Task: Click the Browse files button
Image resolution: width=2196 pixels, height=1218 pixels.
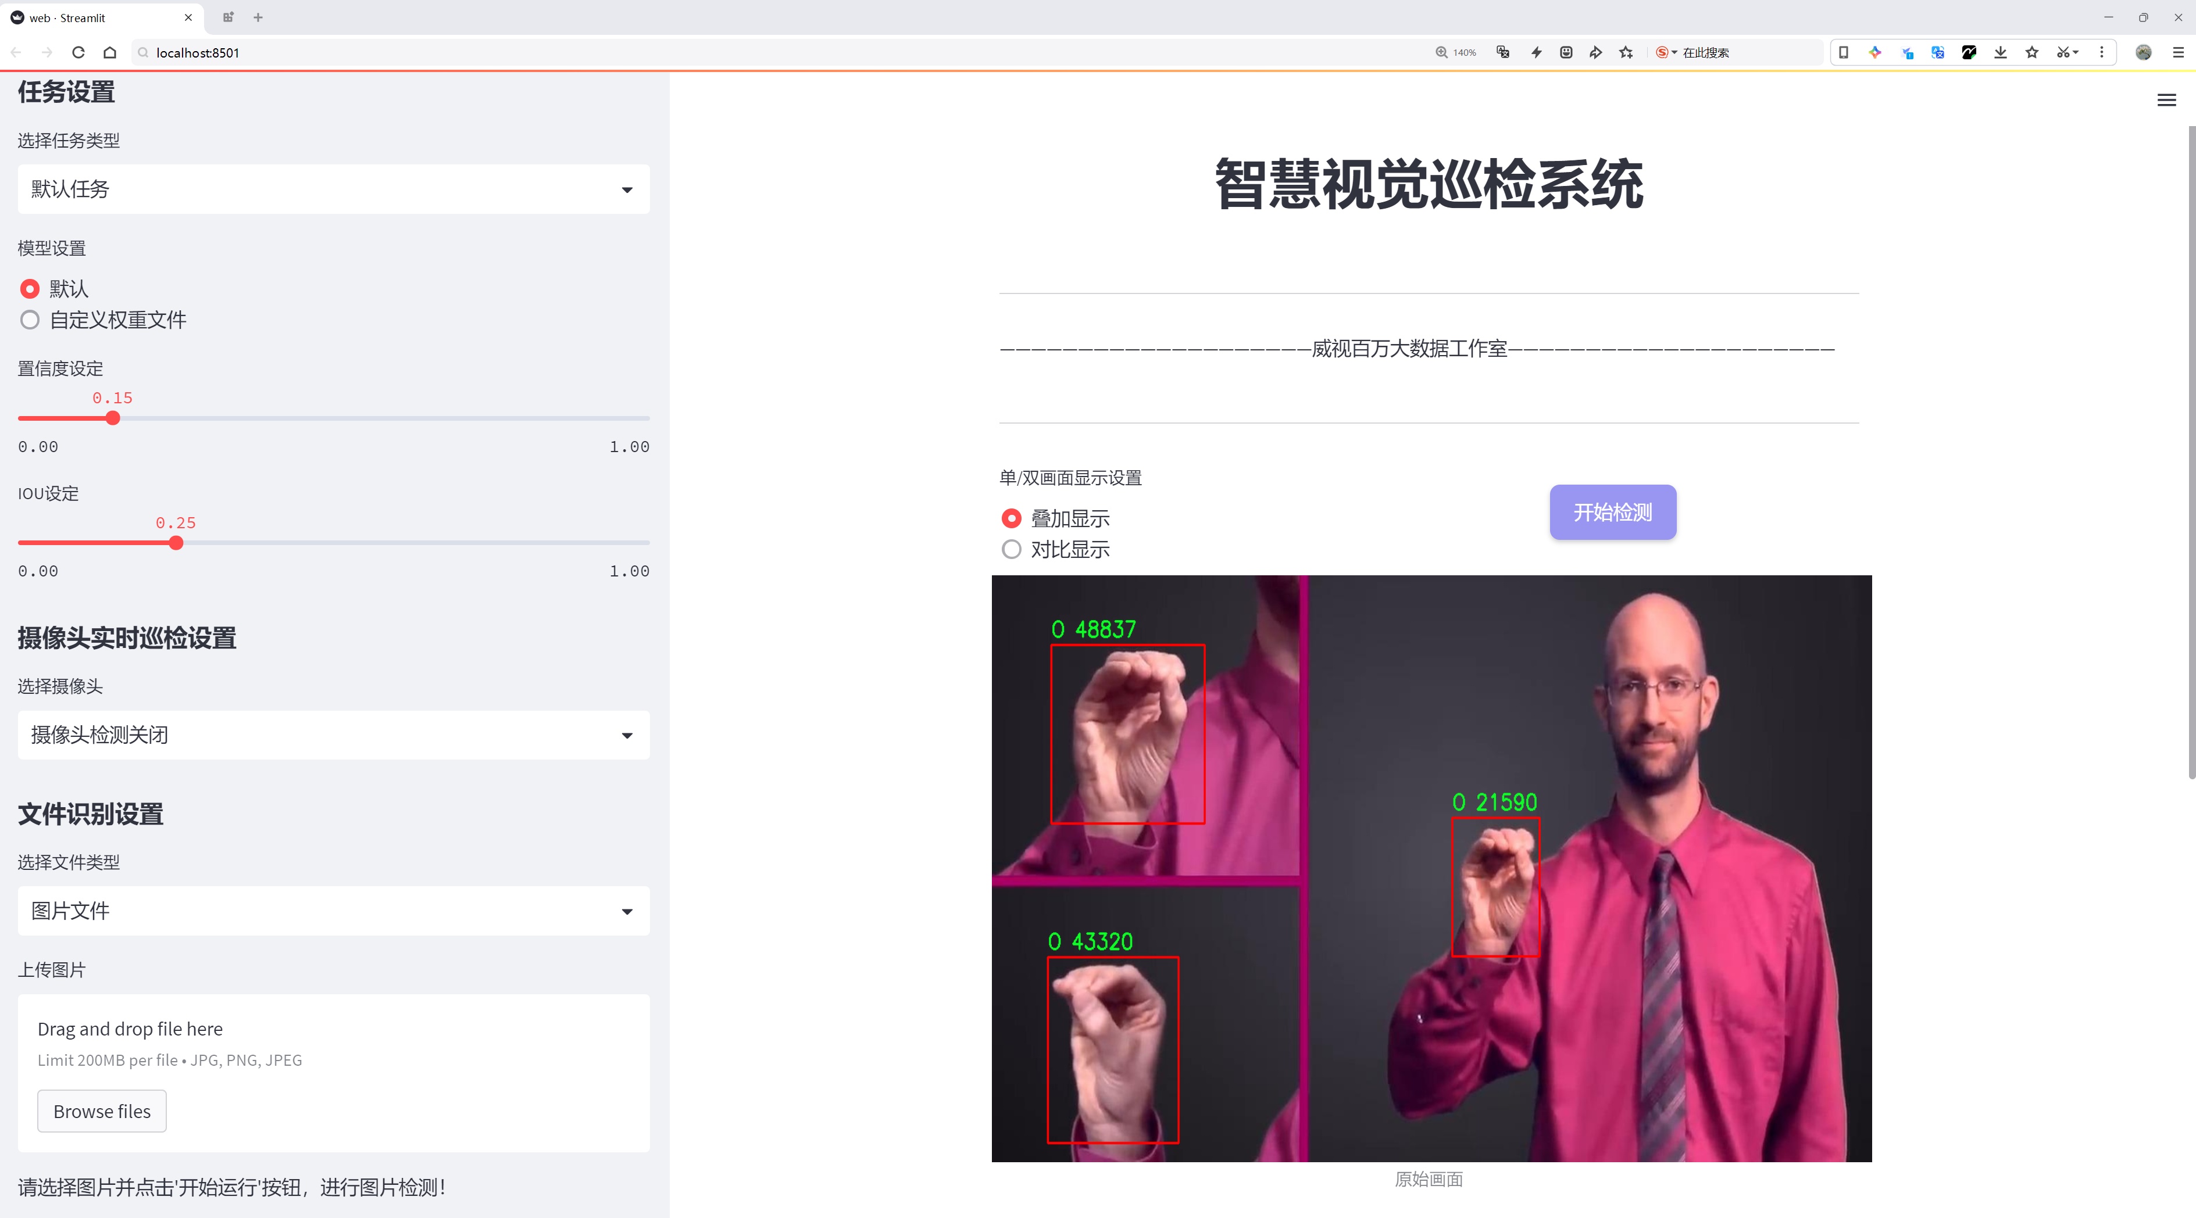Action: tap(101, 1112)
